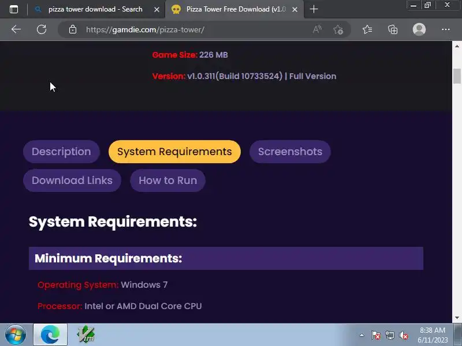Close the Pizza Tower Free Download tab
This screenshot has height=346, width=462.
pos(295,10)
